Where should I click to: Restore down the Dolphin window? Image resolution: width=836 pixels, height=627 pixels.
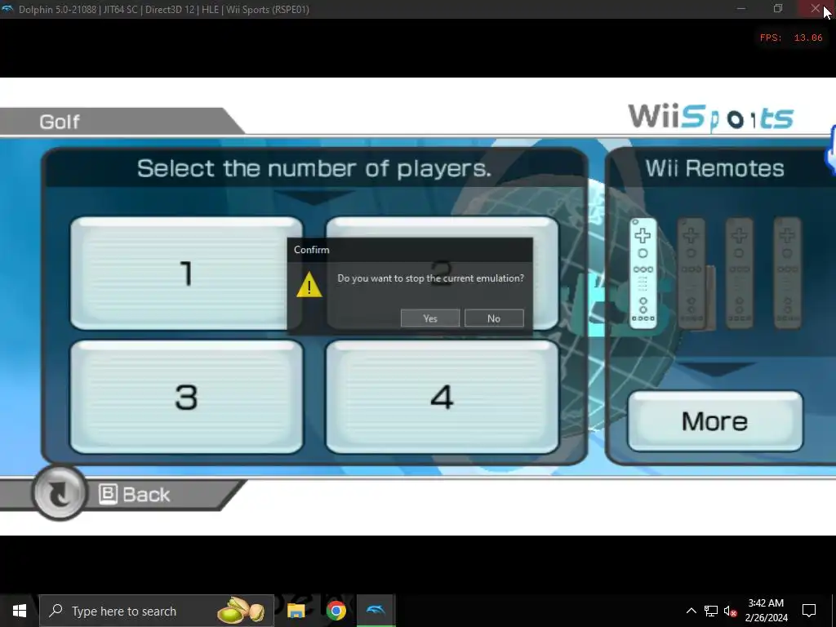point(778,8)
